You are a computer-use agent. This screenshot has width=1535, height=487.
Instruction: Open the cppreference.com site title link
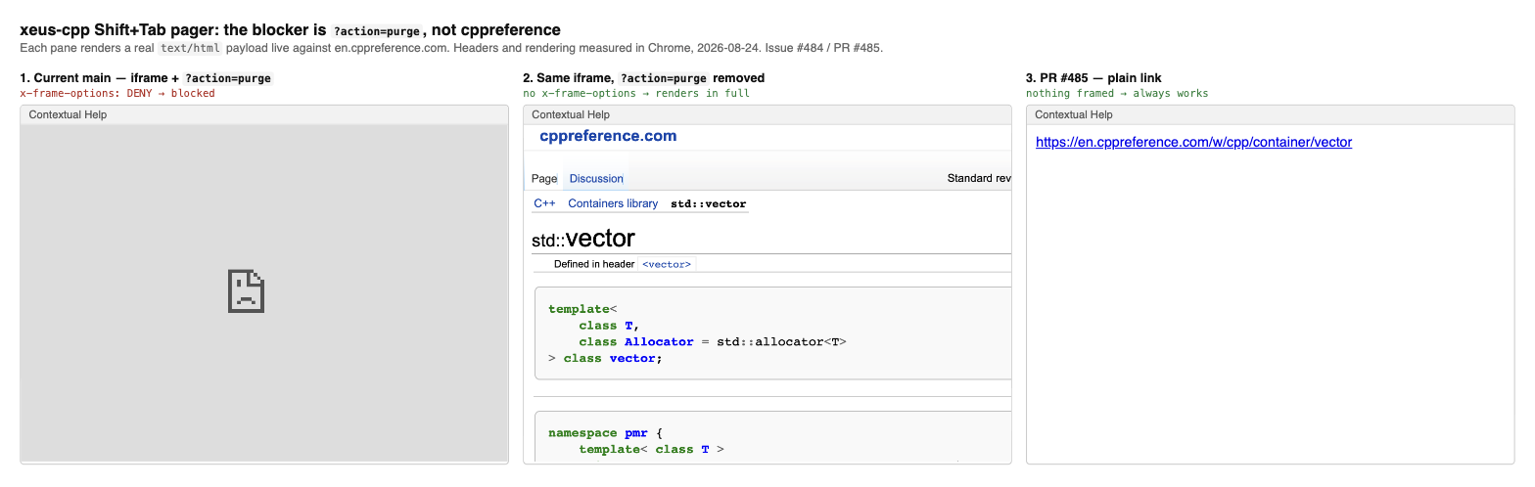(608, 136)
